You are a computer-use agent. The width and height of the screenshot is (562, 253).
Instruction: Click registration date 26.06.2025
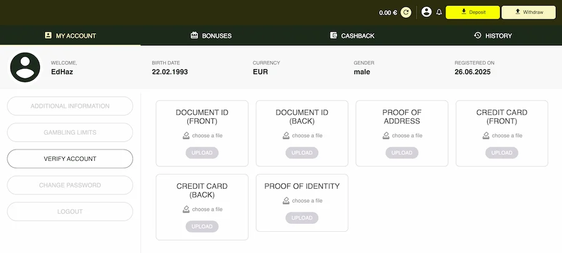point(473,72)
